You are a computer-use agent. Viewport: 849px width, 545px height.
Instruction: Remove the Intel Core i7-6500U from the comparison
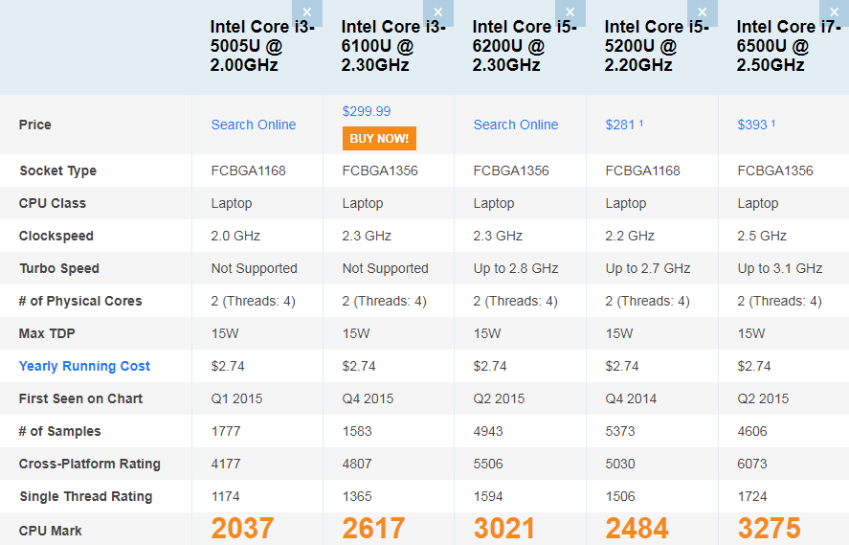pyautogui.click(x=832, y=12)
